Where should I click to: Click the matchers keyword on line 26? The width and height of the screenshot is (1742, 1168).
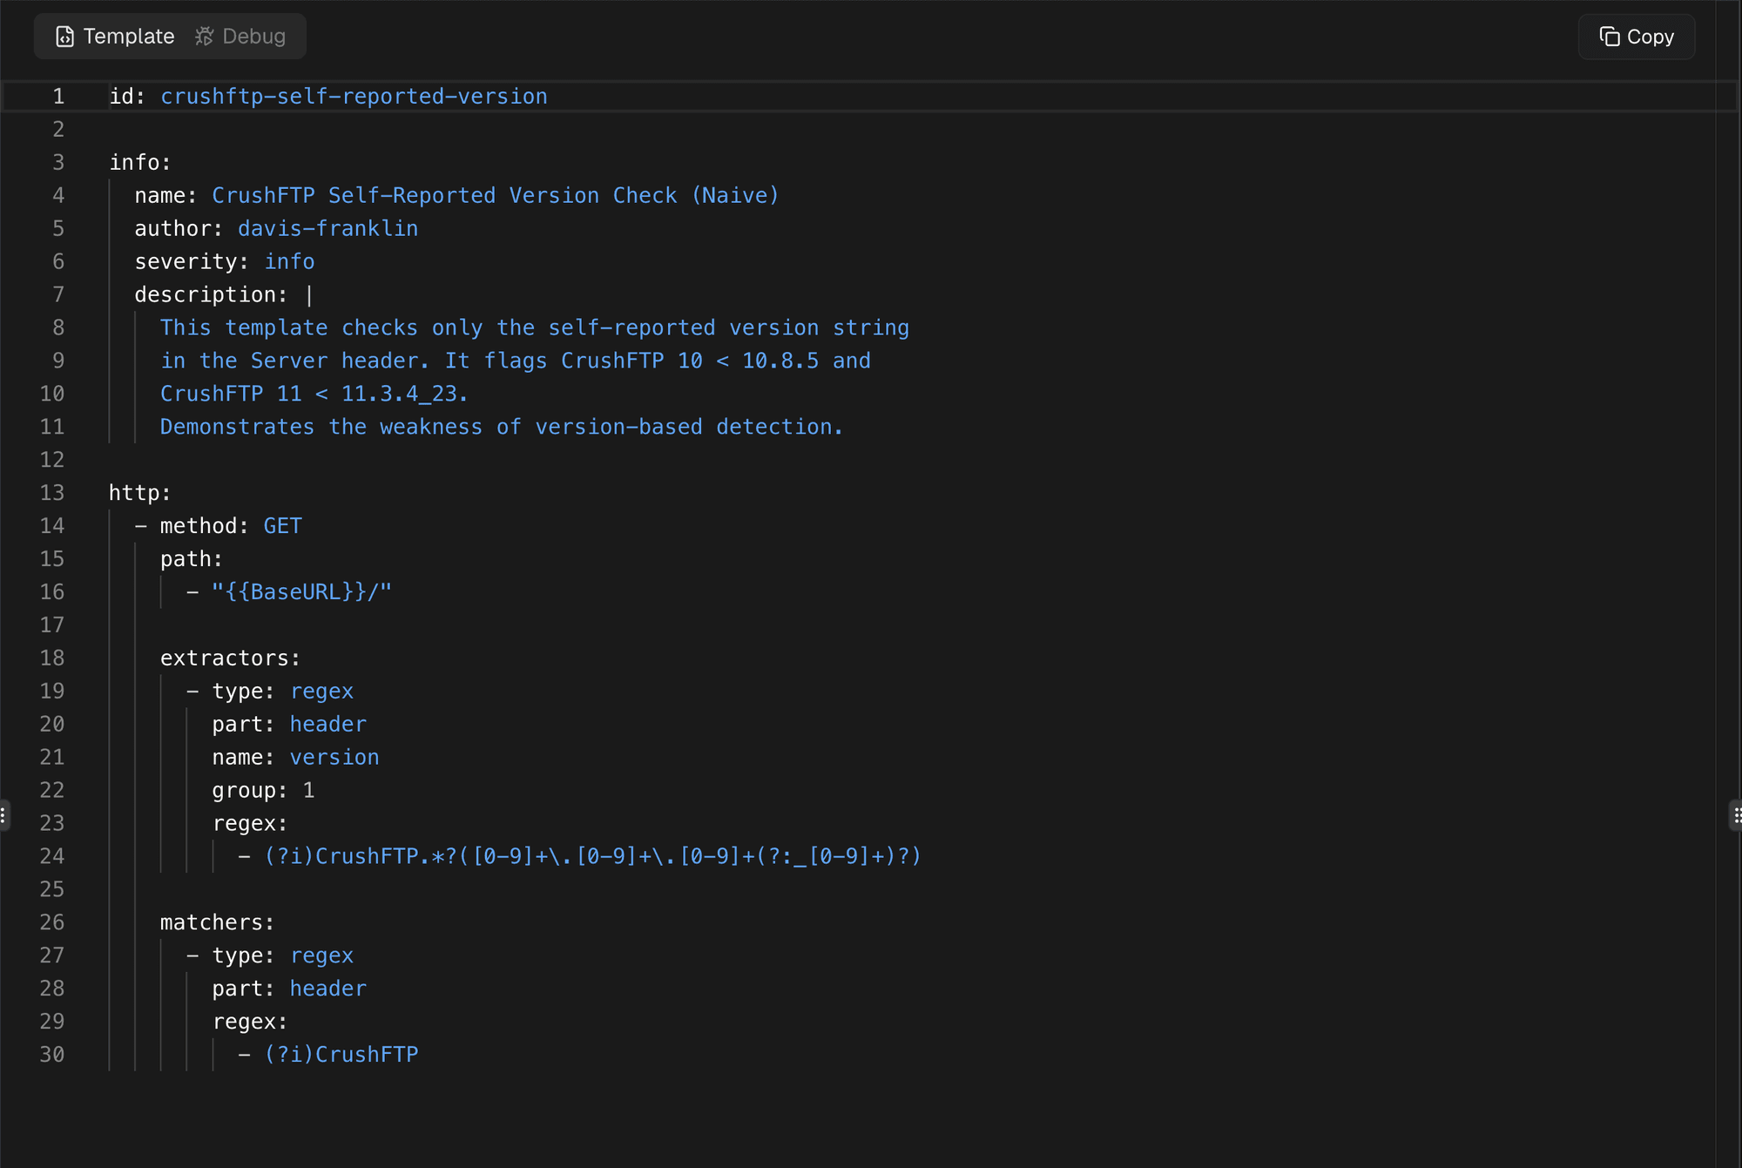[x=216, y=922]
